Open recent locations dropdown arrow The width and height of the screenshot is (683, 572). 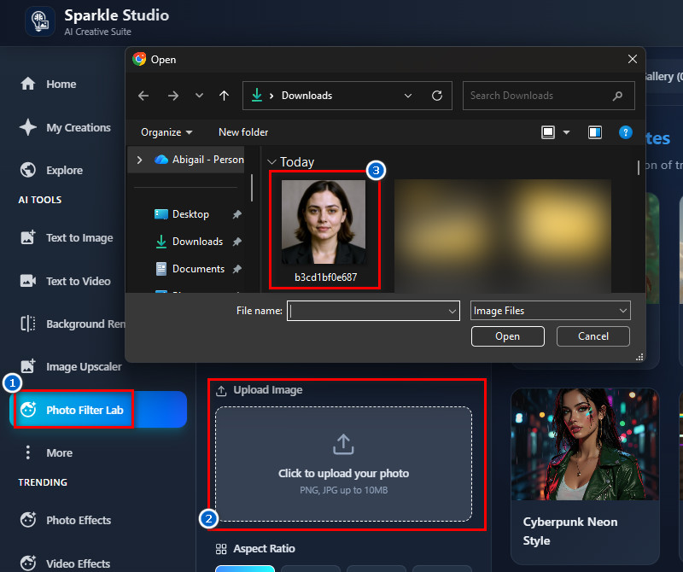199,95
